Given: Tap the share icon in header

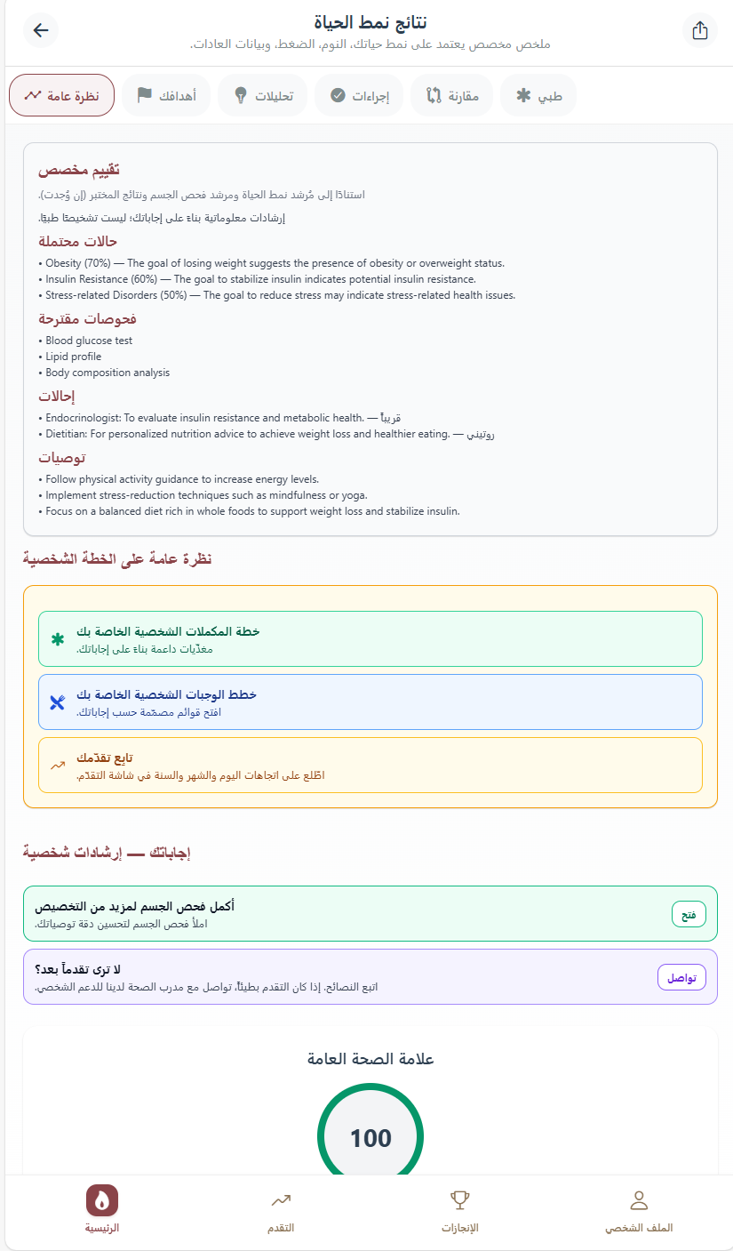Looking at the screenshot, I should (699, 30).
